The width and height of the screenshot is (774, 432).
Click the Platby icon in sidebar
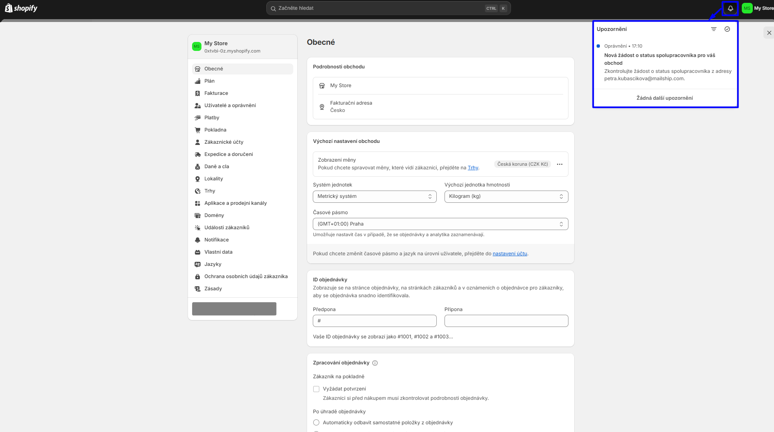[x=198, y=118]
